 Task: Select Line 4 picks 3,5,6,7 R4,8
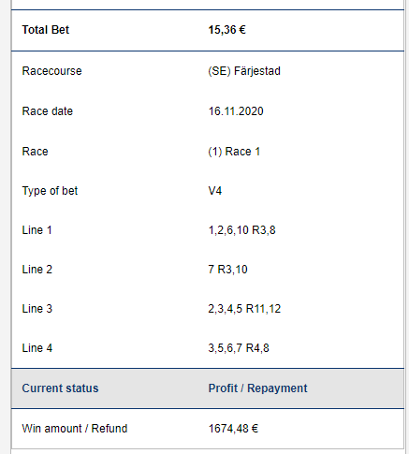[239, 348]
